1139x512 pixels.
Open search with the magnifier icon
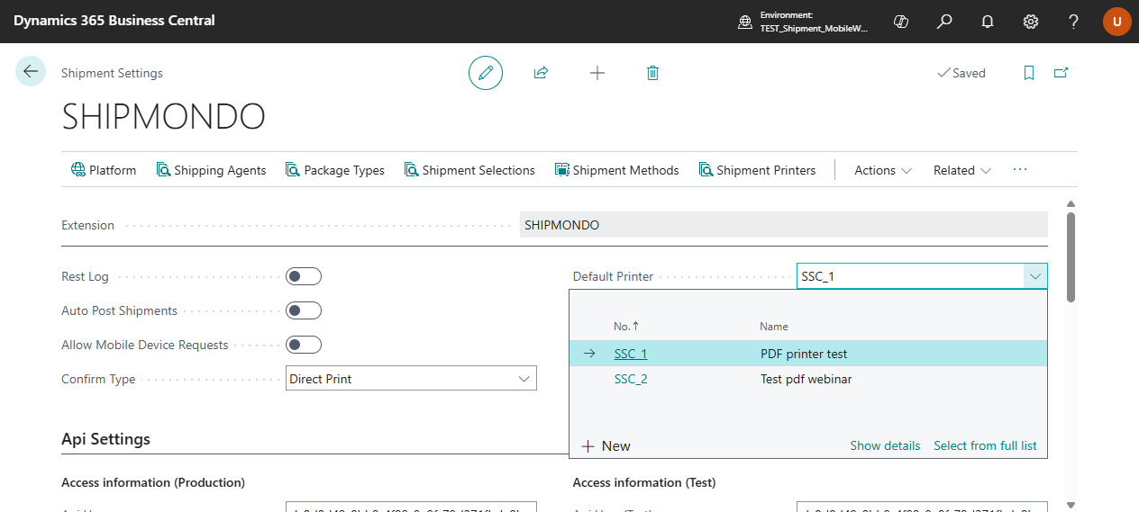[944, 22]
